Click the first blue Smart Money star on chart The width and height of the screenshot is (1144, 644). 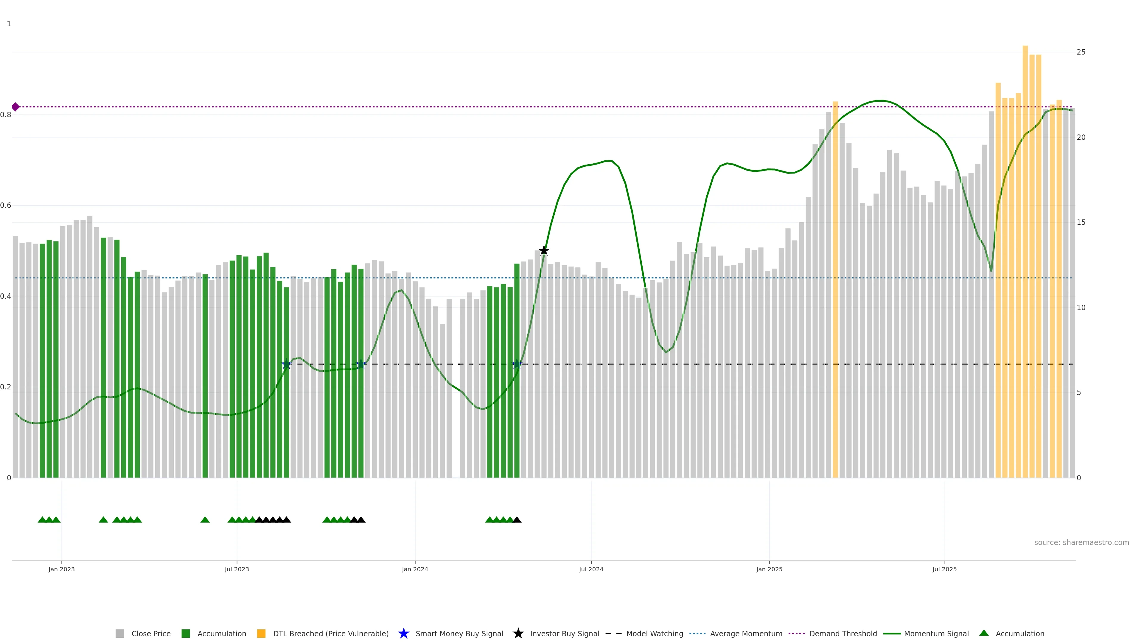(286, 364)
